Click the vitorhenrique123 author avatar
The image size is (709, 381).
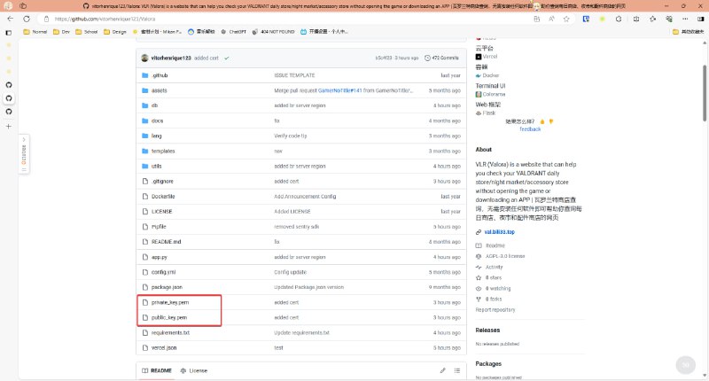pyautogui.click(x=144, y=58)
